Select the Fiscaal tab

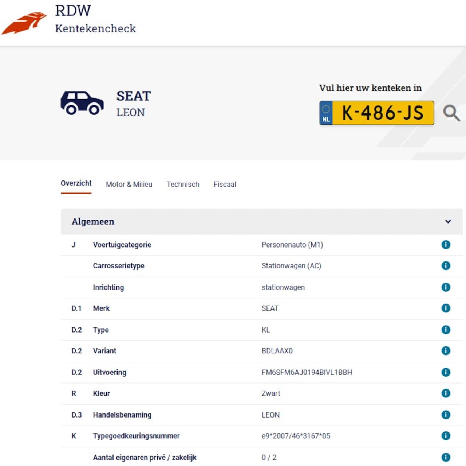(225, 185)
